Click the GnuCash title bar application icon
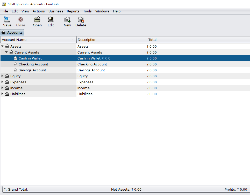Image resolution: width=250 pixels, height=195 pixels. 4,4
